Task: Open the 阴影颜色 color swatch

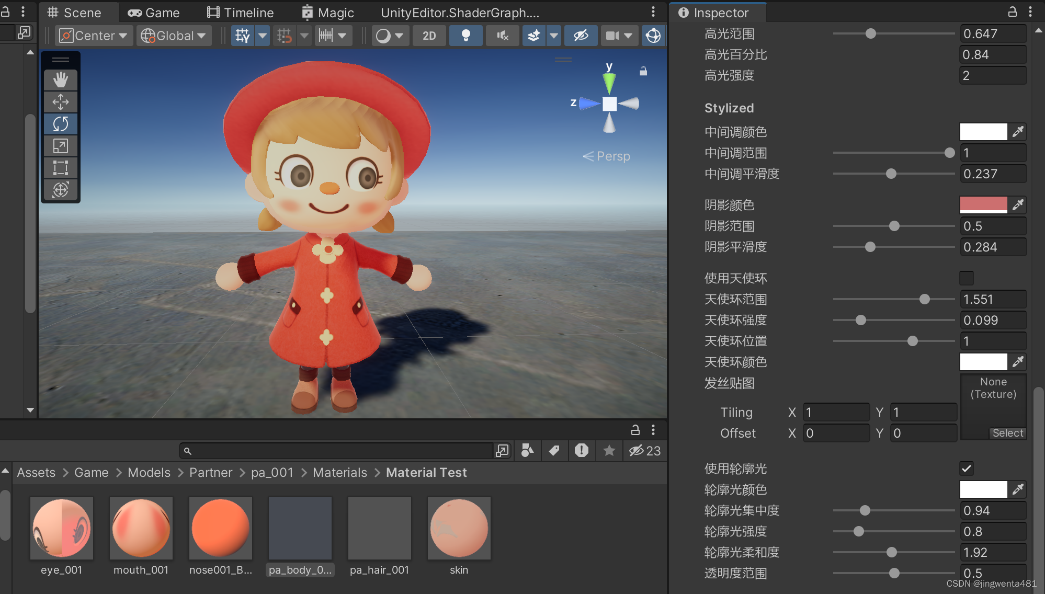Action: click(x=983, y=204)
